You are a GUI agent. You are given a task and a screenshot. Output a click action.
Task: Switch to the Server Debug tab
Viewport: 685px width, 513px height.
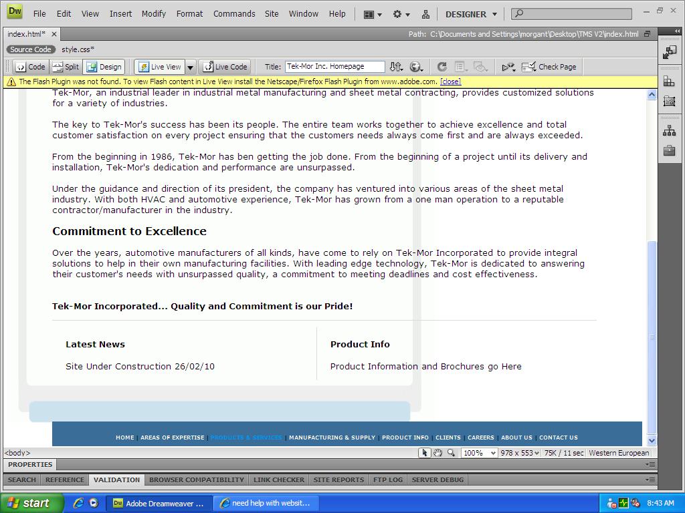pos(437,480)
